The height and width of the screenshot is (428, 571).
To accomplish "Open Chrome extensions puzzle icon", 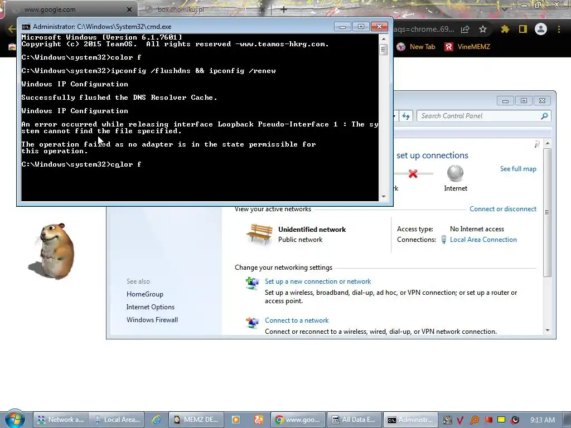I will 505,29.
